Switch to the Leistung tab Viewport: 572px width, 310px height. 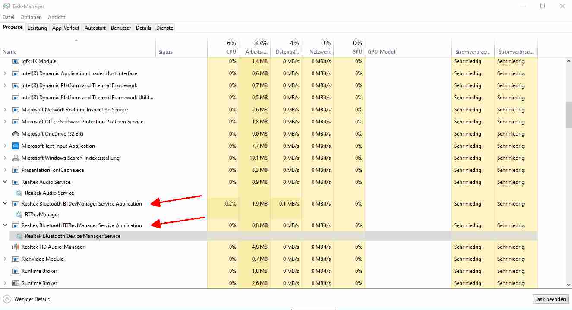pos(37,28)
